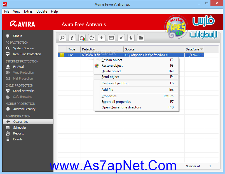225x174 pixels.
Task: Click the Detection column header
Action: [102, 49]
